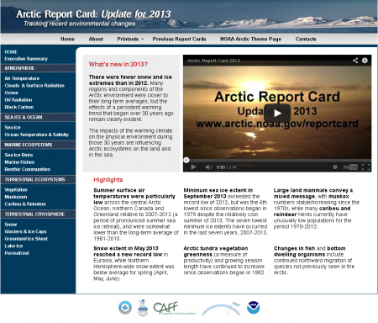The width and height of the screenshot is (378, 323).
Task: Open the Sea Ice Biota link
Action: [x=18, y=155]
